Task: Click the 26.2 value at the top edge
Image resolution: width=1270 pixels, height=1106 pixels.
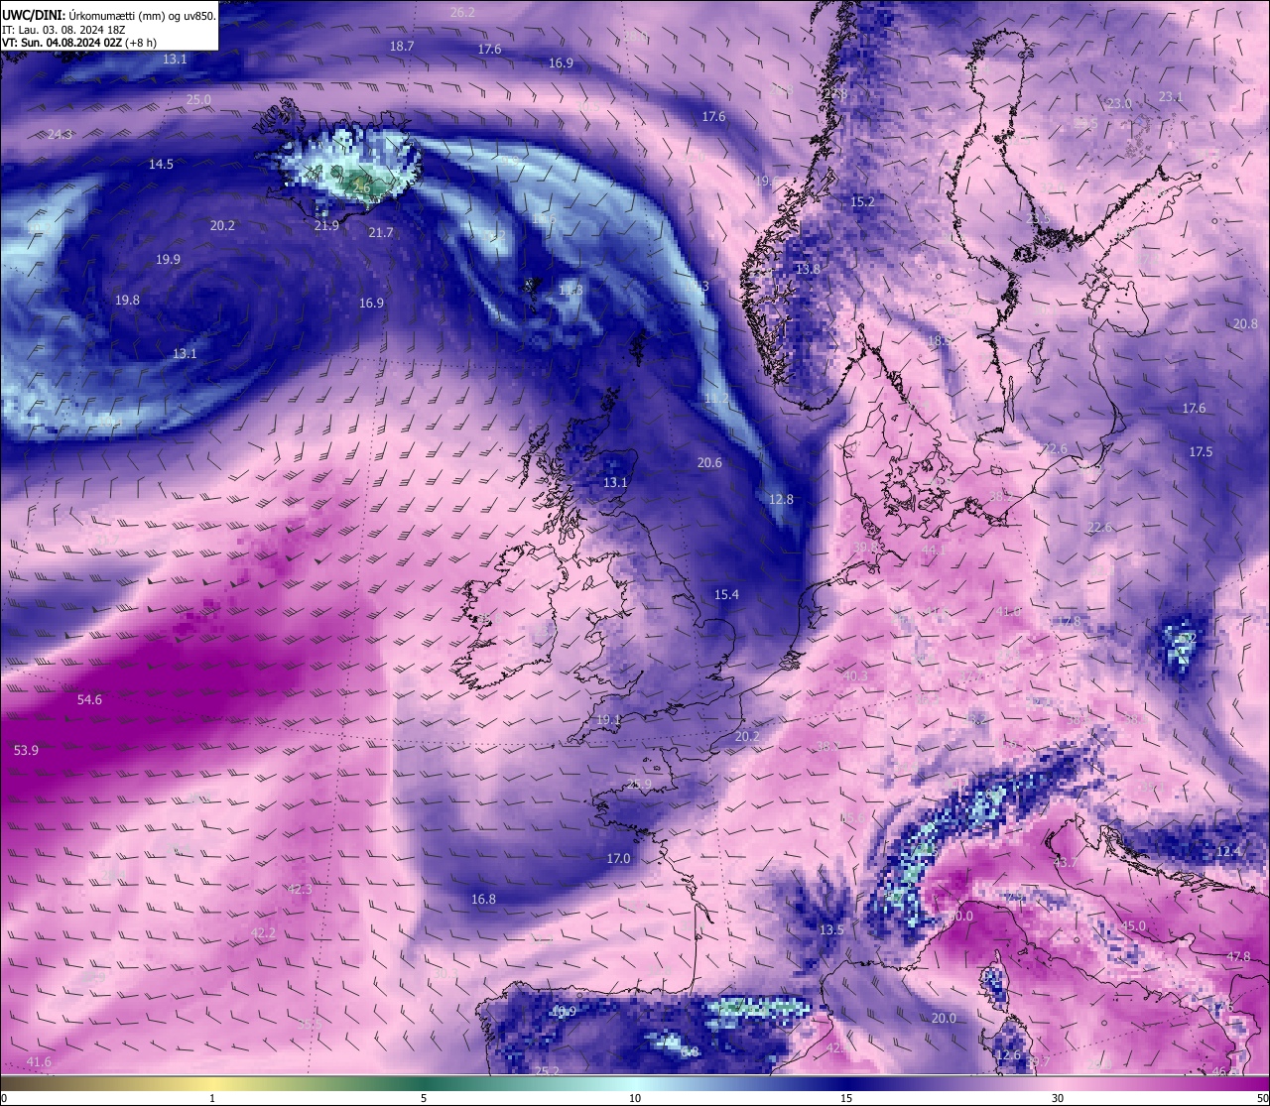Action: coord(462,12)
